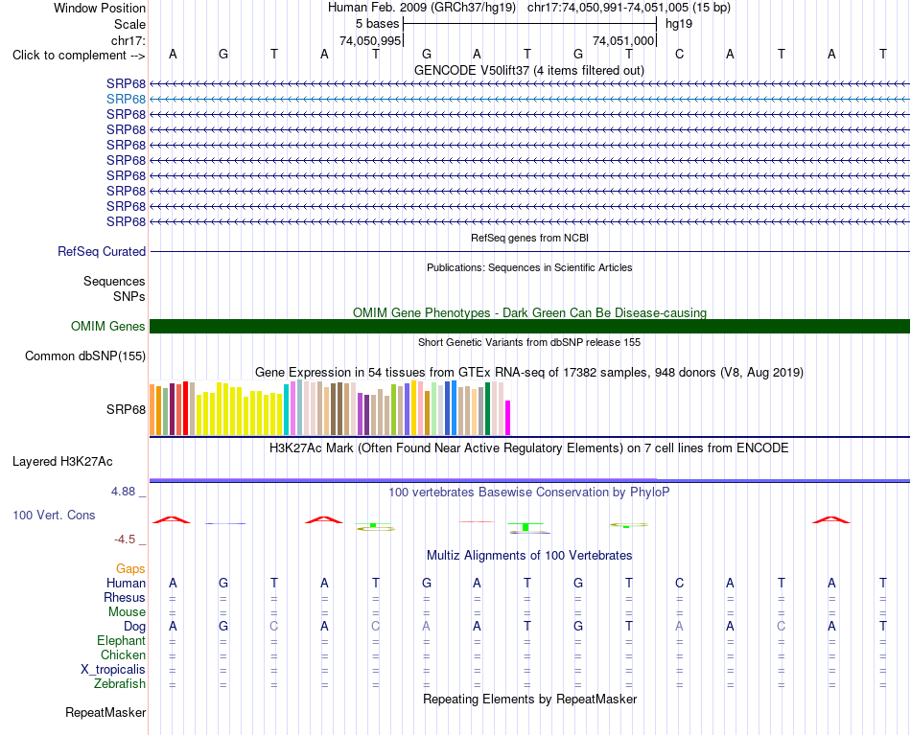The height and width of the screenshot is (735, 911).
Task: Click the C base in the Human alignment row
Action: (x=679, y=583)
